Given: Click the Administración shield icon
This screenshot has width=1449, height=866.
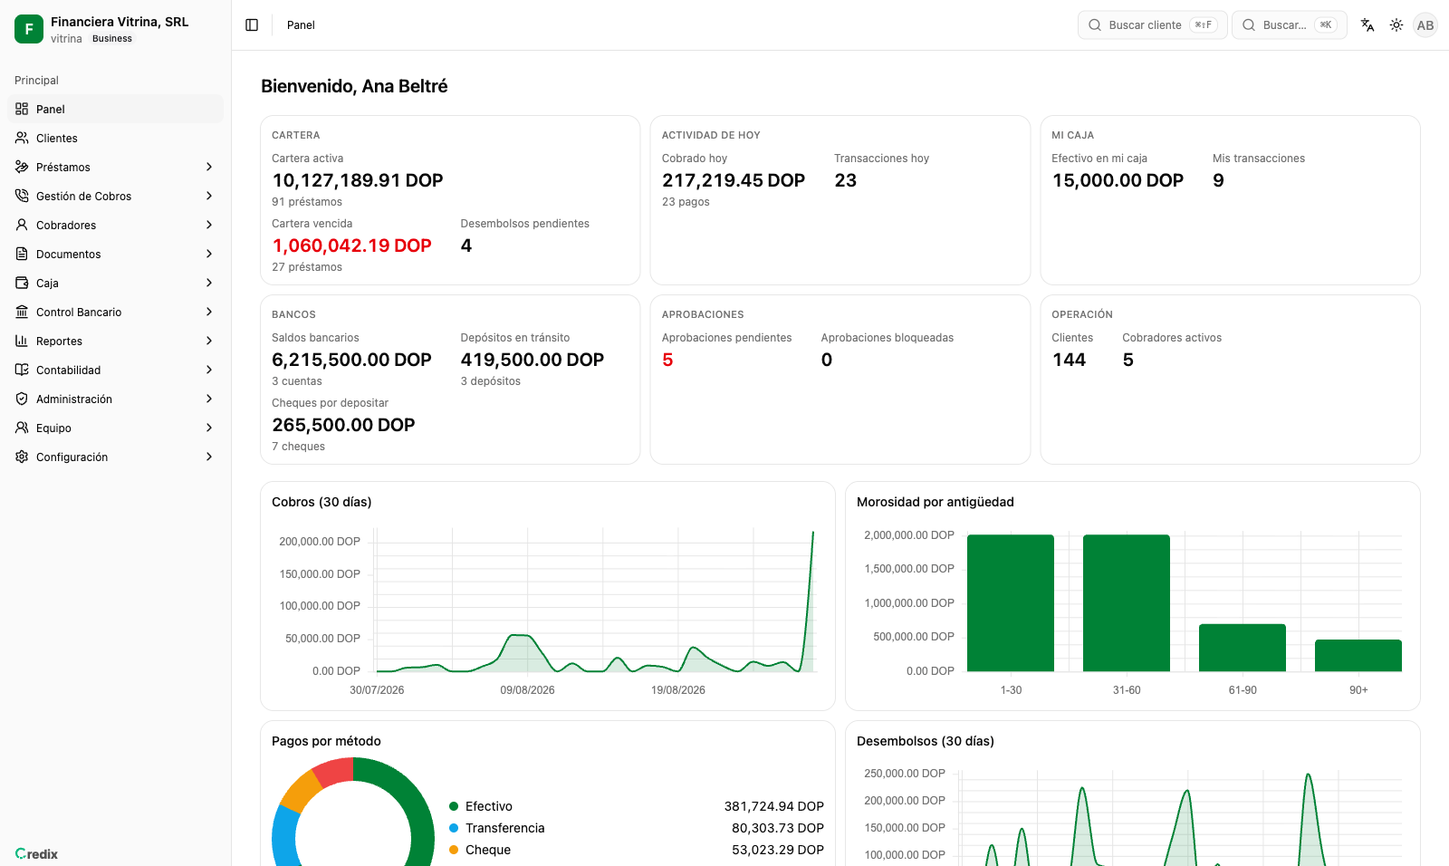Looking at the screenshot, I should coord(22,399).
